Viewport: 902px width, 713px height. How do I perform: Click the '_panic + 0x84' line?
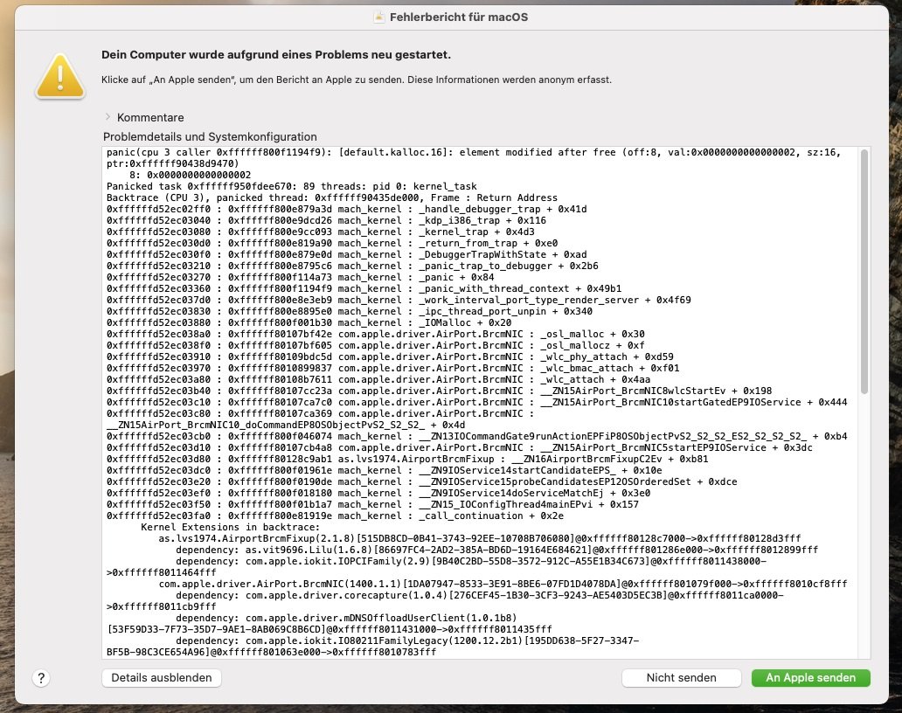(x=301, y=277)
